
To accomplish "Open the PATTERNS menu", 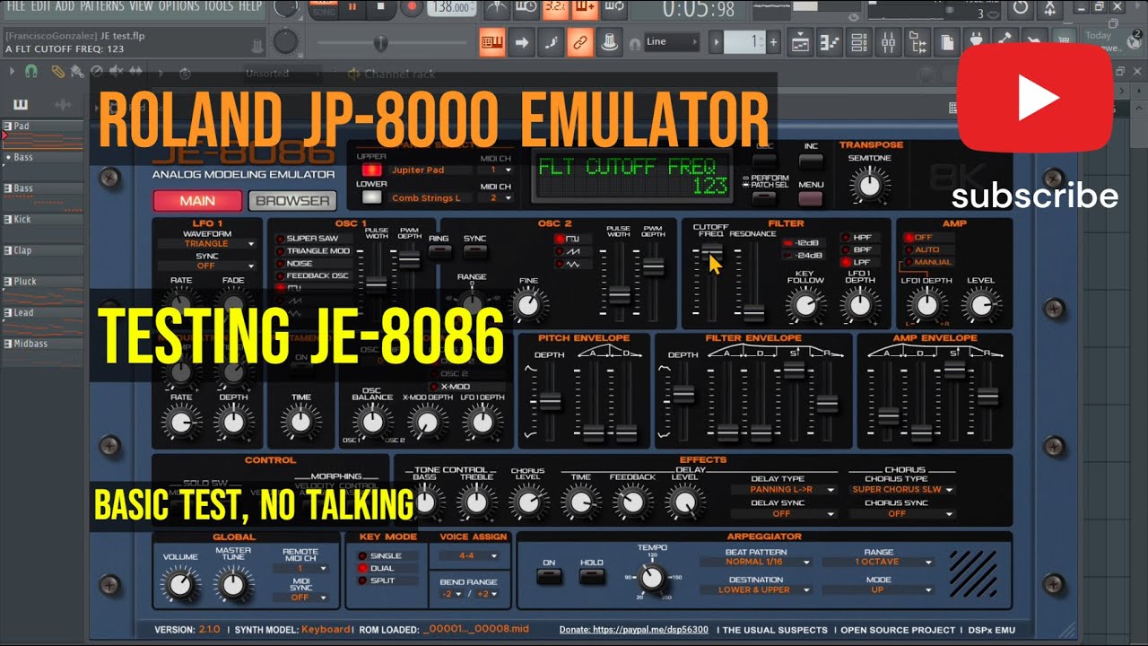I will pyautogui.click(x=102, y=6).
